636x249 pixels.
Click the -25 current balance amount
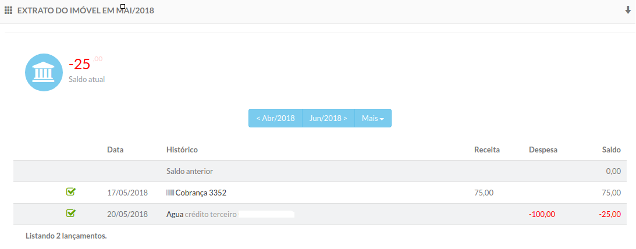(80, 64)
